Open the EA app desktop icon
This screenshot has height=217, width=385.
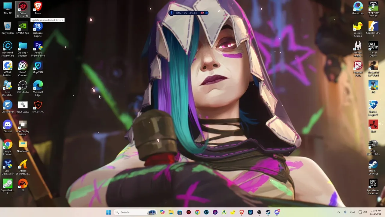coord(23,185)
